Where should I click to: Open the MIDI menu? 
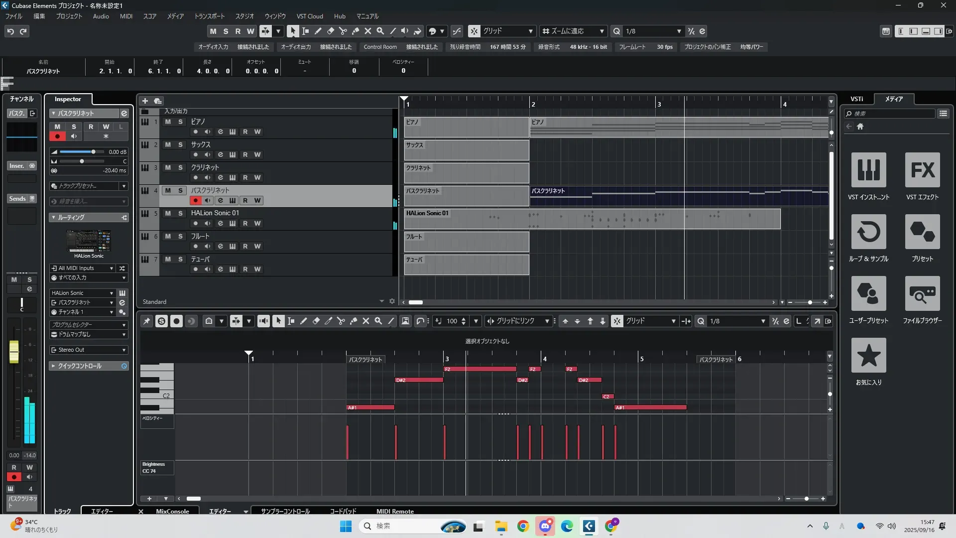pos(126,16)
